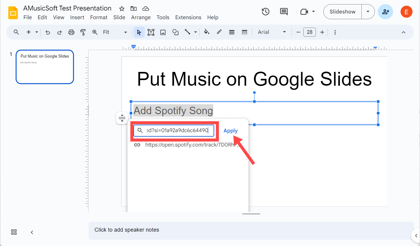Screen dimensions: 420x246
Task: Open the Insert menu
Action: coord(77,17)
